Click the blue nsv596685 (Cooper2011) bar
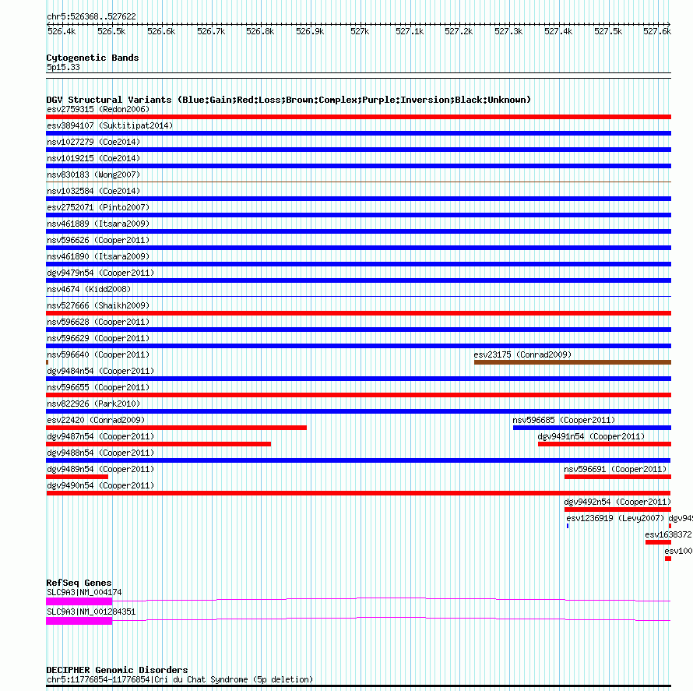Viewport: 693px width, 691px height. tap(592, 428)
